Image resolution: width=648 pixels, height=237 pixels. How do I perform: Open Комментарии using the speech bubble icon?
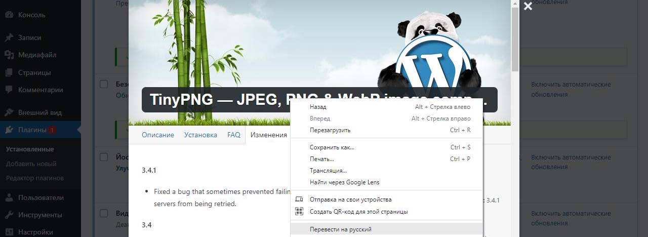[x=9, y=90]
